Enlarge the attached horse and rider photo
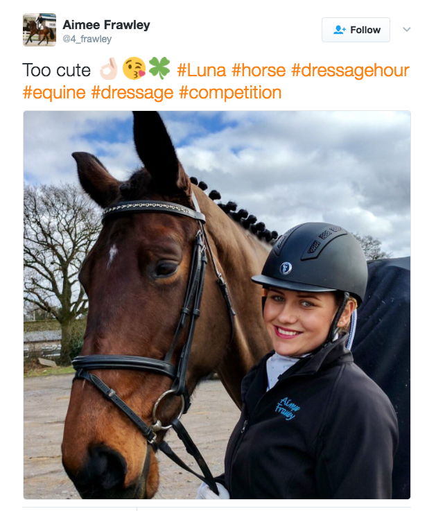Viewport: 427px width, 511px height. pyautogui.click(x=217, y=304)
